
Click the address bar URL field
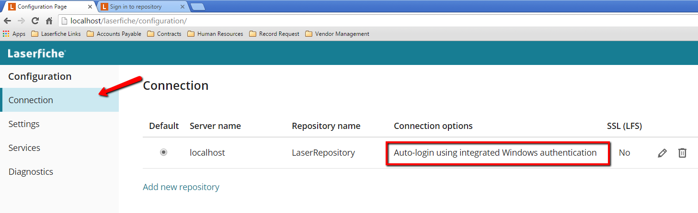click(x=378, y=21)
